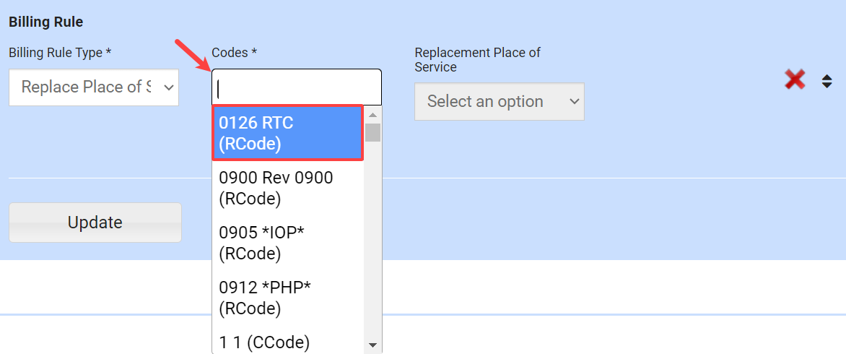Select the 0912 *PHP* (RCode) entry
This screenshot has height=354, width=846.
(x=287, y=298)
